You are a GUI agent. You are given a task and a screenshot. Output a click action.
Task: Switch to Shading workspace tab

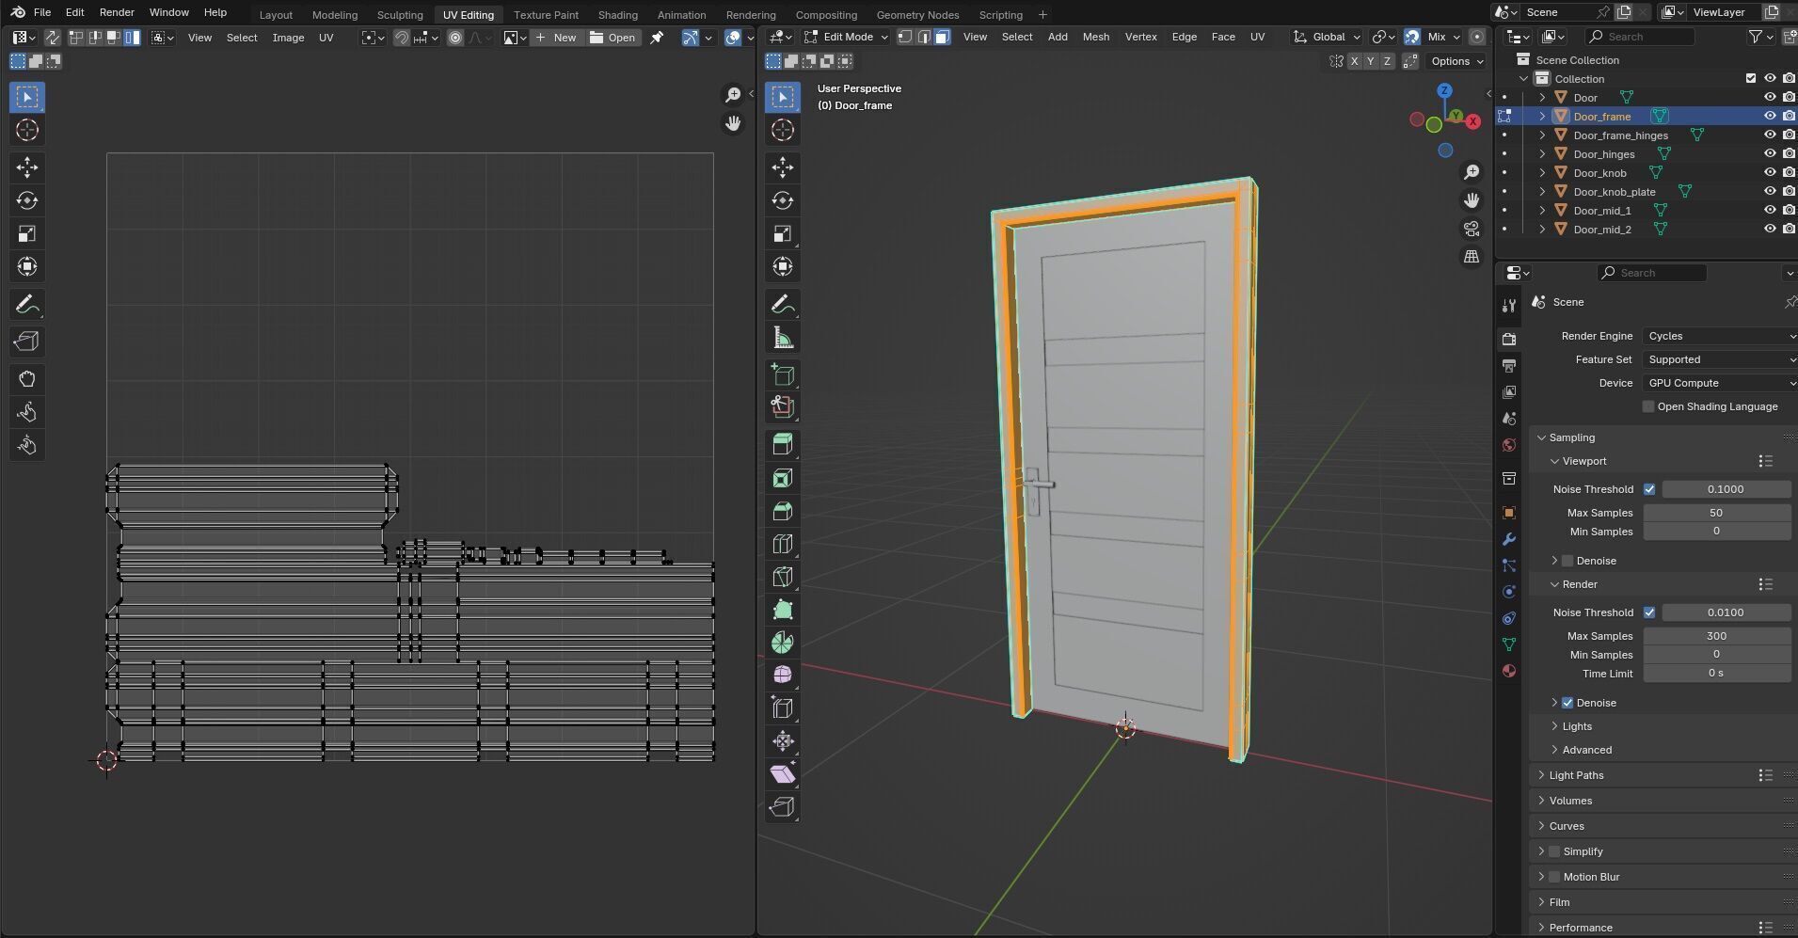(x=617, y=15)
